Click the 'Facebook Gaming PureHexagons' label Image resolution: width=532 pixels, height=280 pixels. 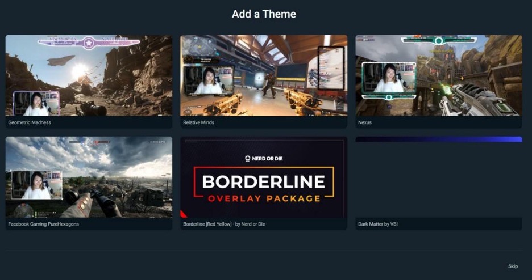click(43, 224)
